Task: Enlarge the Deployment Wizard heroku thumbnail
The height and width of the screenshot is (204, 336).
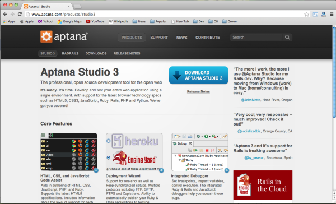Action: point(134,152)
